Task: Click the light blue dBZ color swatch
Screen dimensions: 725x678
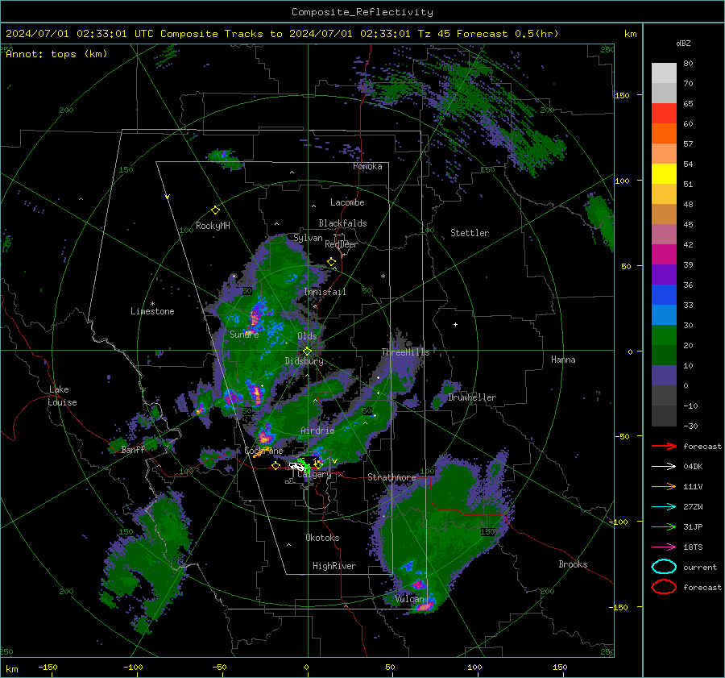Action: [x=664, y=314]
